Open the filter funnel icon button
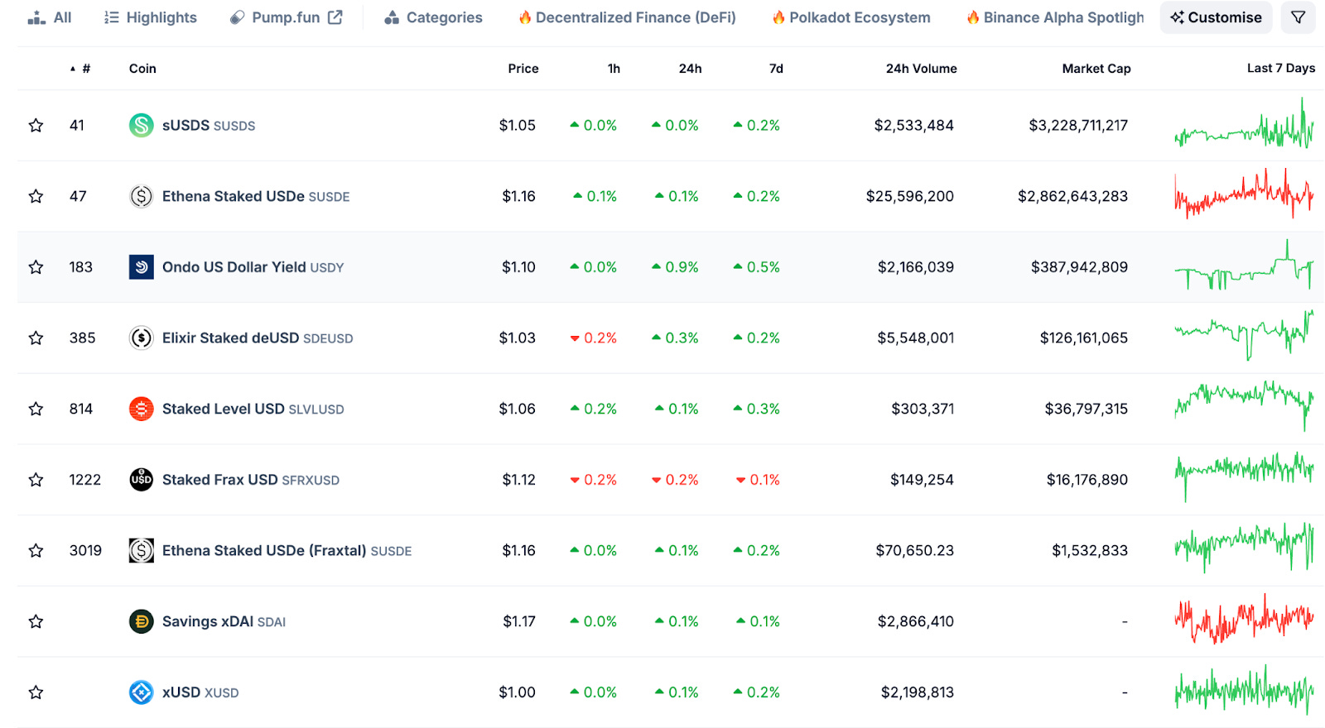Screen dimensions: 1325x728 point(1298,17)
